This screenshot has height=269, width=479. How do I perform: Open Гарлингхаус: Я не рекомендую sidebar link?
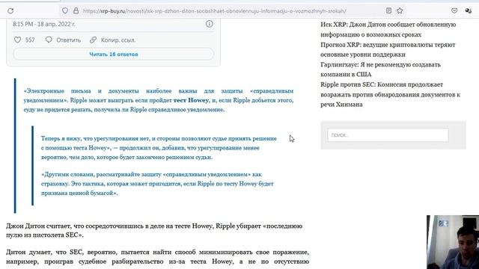tap(380, 69)
